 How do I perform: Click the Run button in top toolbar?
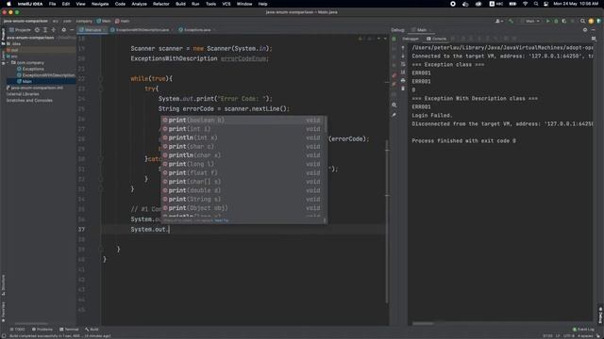tap(547, 21)
